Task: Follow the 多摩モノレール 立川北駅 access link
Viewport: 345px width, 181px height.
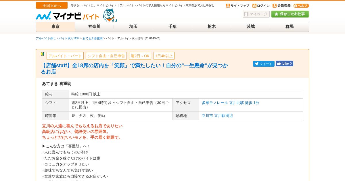Action: pyautogui.click(x=231, y=103)
